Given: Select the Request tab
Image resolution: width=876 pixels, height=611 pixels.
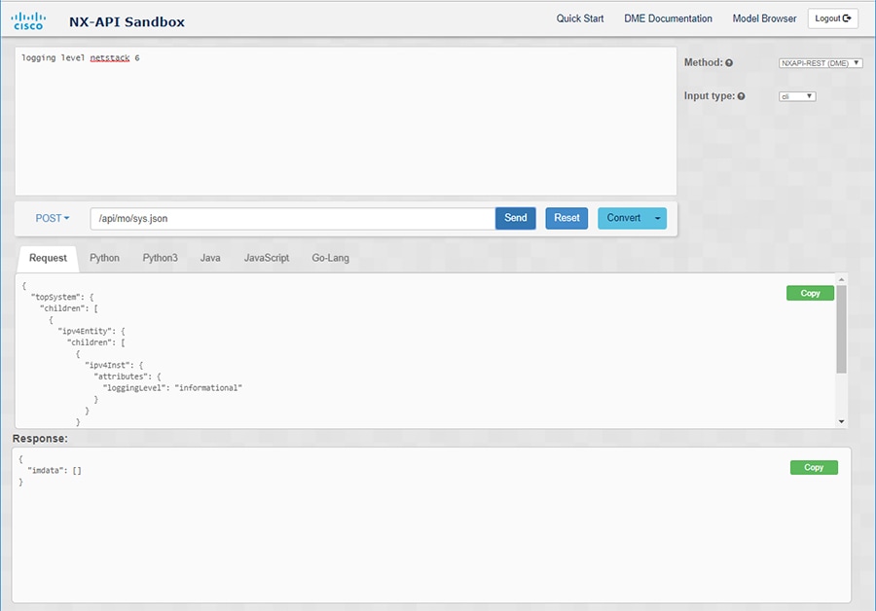Looking at the screenshot, I should pyautogui.click(x=48, y=258).
